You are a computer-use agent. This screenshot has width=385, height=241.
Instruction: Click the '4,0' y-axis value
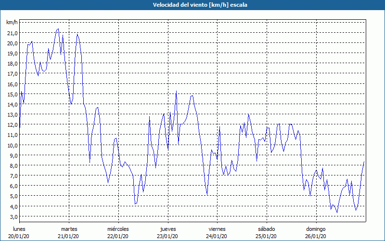coord(13,207)
